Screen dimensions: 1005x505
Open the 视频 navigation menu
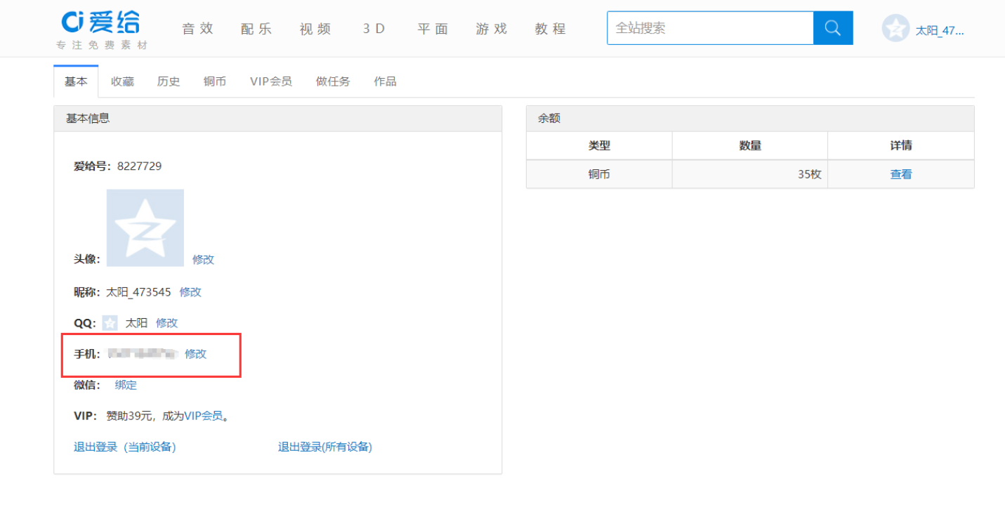(315, 29)
